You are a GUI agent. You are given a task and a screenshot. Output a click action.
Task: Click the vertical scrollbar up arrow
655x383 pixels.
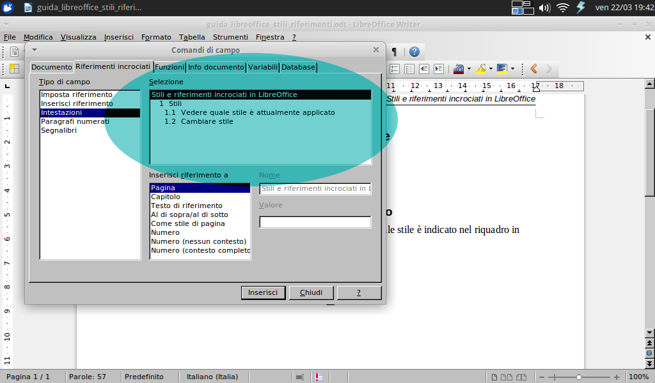pyautogui.click(x=650, y=84)
